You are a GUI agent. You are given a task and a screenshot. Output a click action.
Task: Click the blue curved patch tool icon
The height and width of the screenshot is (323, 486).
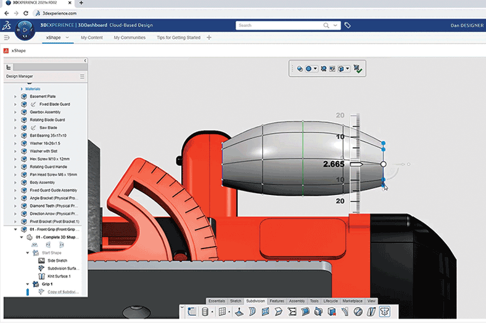[x=305, y=311]
